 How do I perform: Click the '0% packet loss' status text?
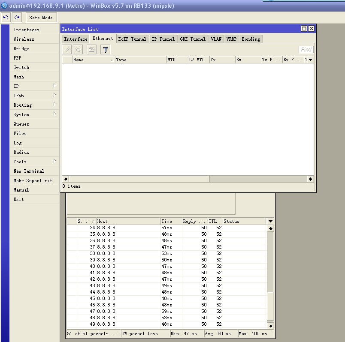tap(140, 334)
